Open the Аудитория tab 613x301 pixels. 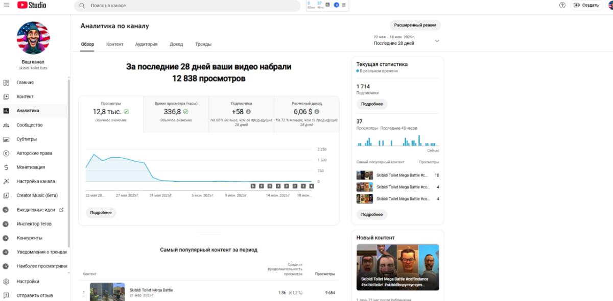coord(146,44)
